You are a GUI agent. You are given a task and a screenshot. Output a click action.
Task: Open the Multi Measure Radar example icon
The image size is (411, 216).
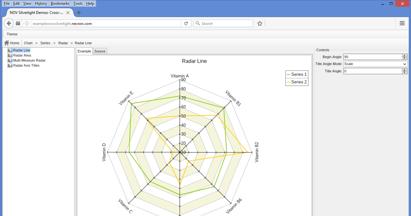point(9,60)
